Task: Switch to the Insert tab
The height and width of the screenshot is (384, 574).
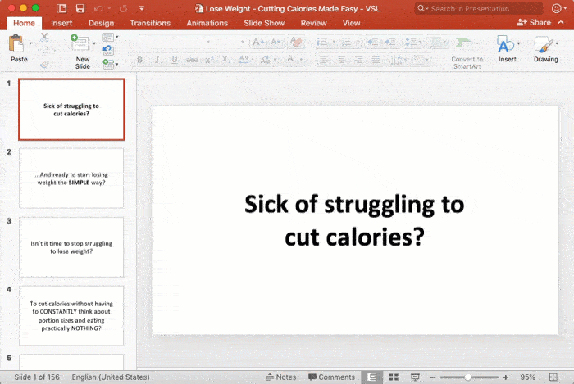Action: 61,23
